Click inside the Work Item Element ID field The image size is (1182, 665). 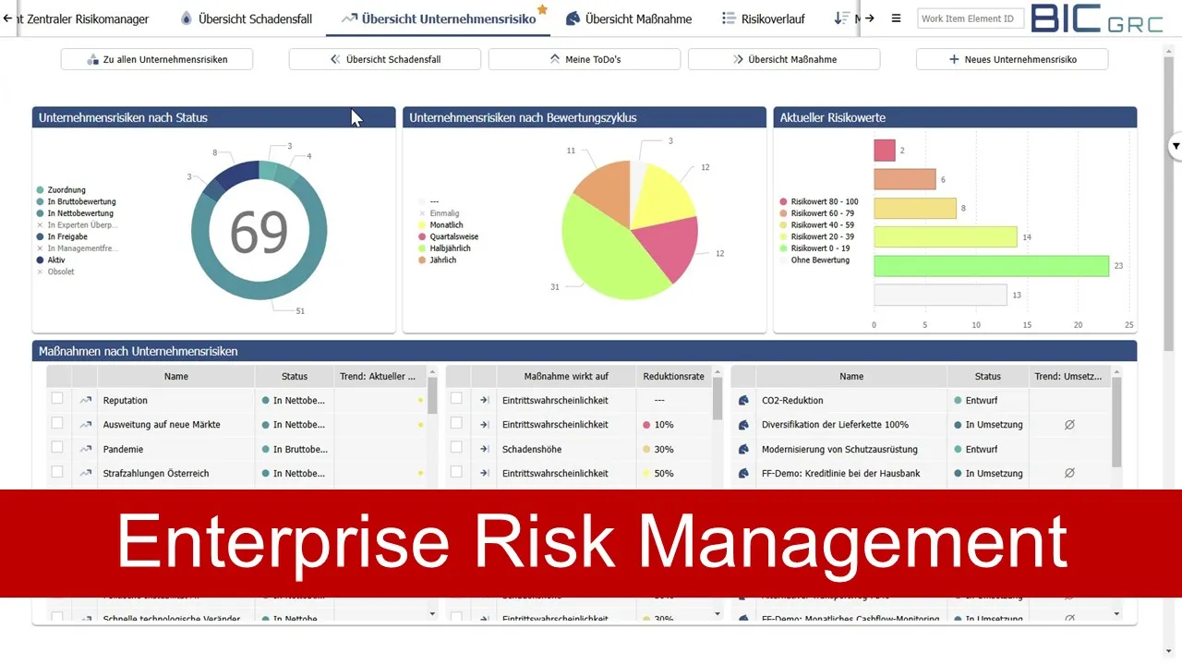click(x=970, y=18)
